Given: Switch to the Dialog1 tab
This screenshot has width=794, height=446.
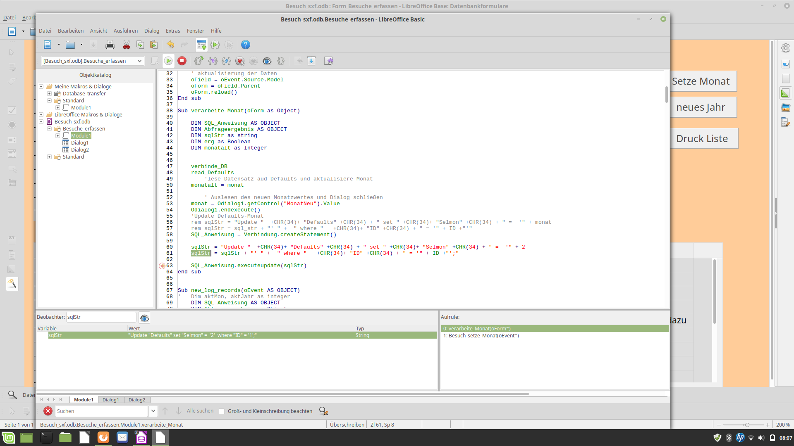Looking at the screenshot, I should pyautogui.click(x=110, y=400).
